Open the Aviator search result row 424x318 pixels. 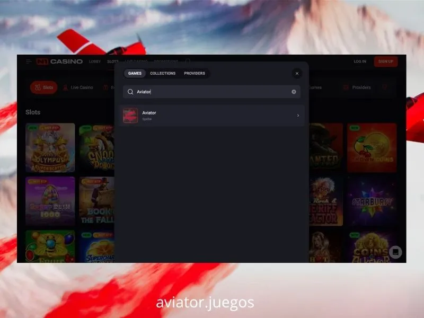tap(211, 116)
